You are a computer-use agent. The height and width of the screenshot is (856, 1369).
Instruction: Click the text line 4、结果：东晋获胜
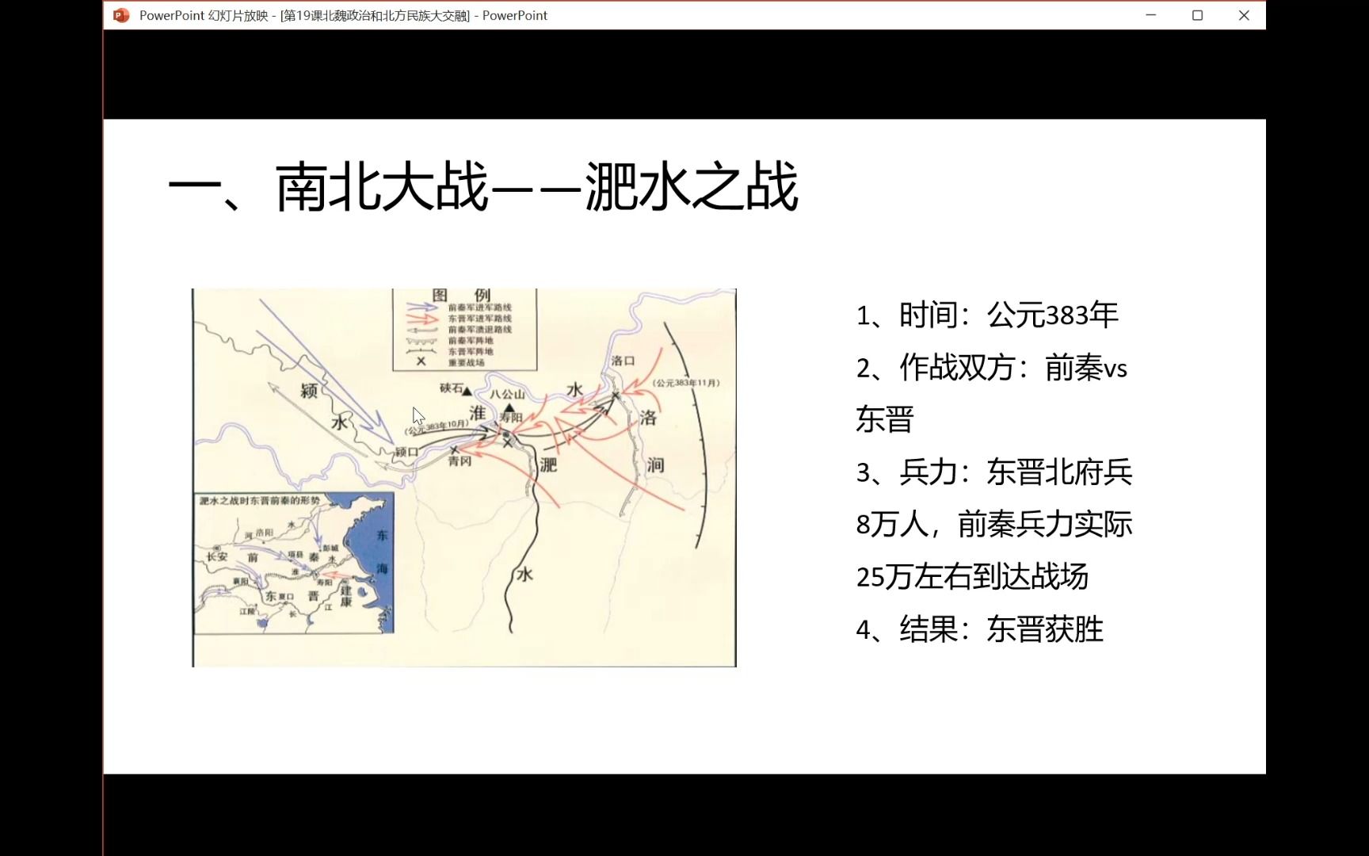[x=980, y=629]
